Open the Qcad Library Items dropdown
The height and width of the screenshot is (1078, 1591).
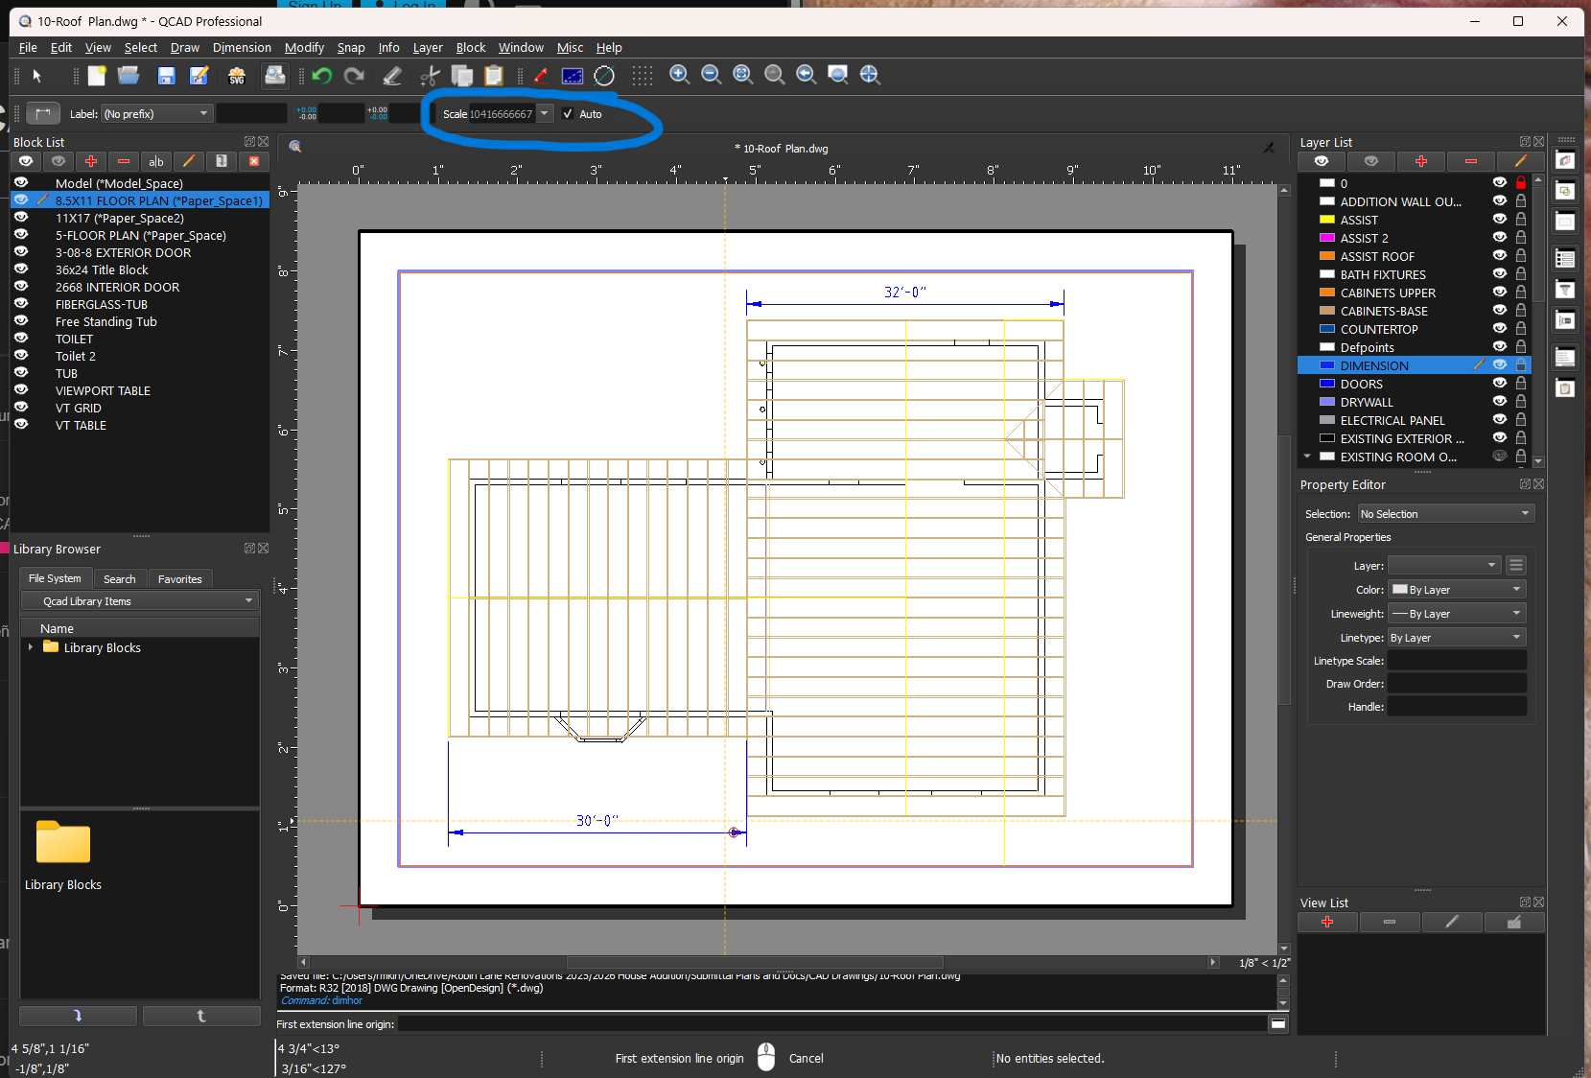pos(140,601)
